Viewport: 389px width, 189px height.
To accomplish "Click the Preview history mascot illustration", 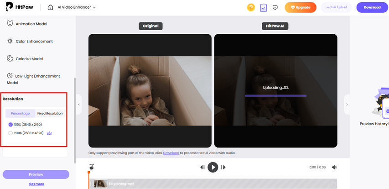I will point(380,103).
